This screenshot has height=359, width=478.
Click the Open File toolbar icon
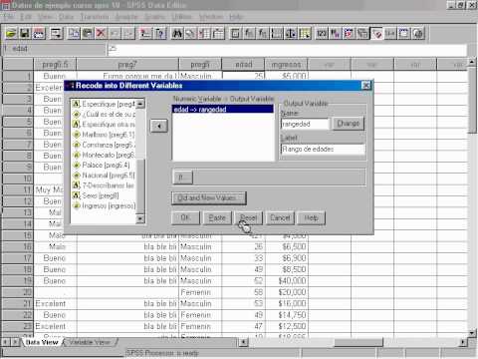point(11,34)
